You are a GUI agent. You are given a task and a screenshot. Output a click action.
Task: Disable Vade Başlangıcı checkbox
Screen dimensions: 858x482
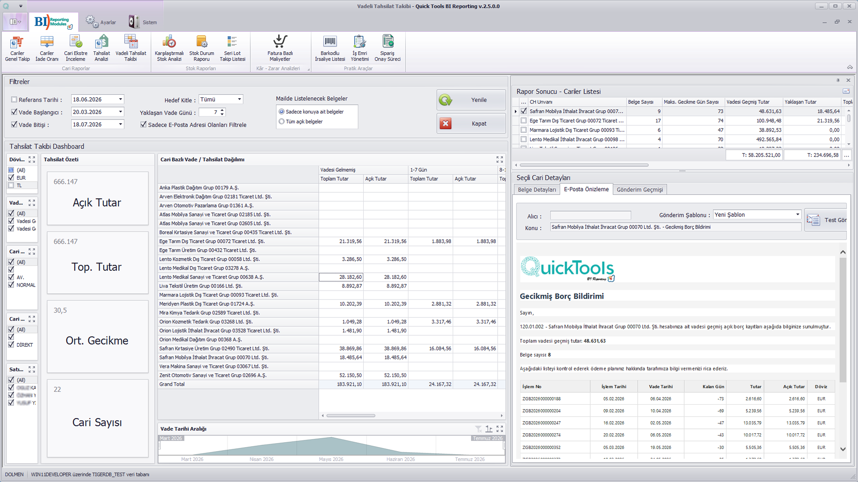[14, 112]
